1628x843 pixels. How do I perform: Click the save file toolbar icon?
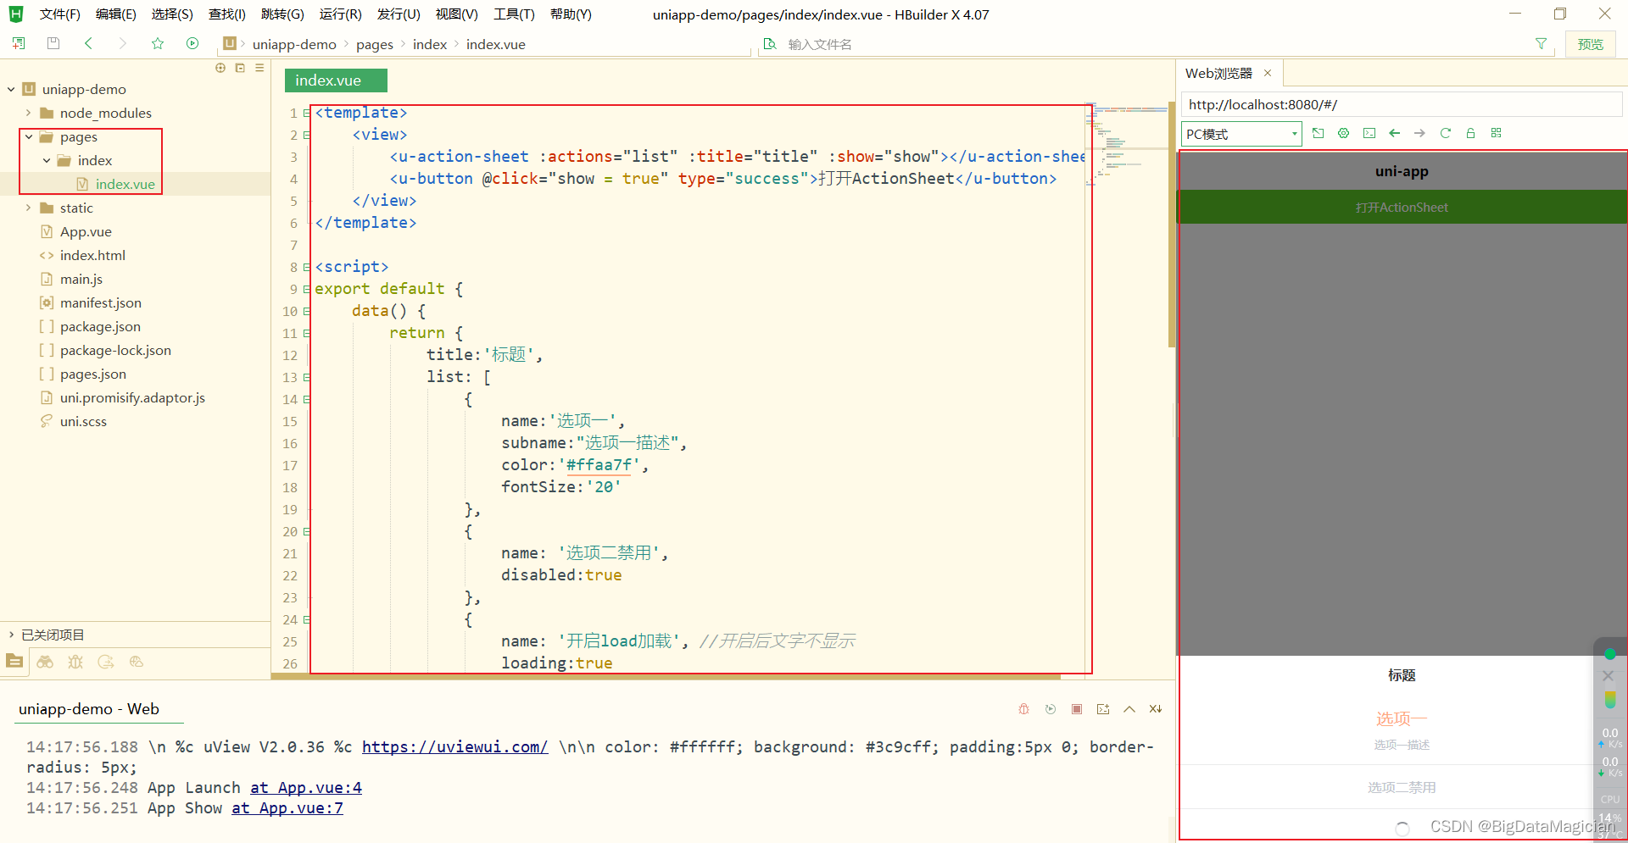[53, 43]
